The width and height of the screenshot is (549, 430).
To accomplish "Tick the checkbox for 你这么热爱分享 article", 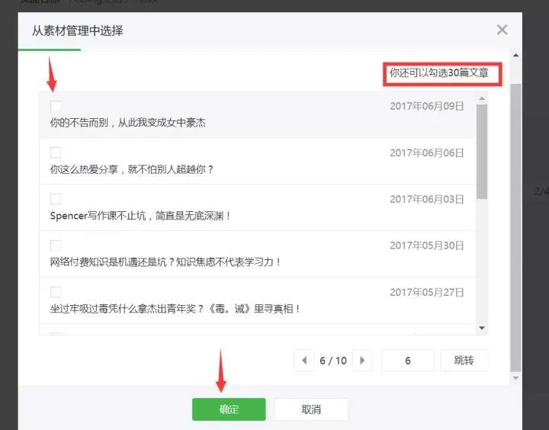I will pos(56,152).
